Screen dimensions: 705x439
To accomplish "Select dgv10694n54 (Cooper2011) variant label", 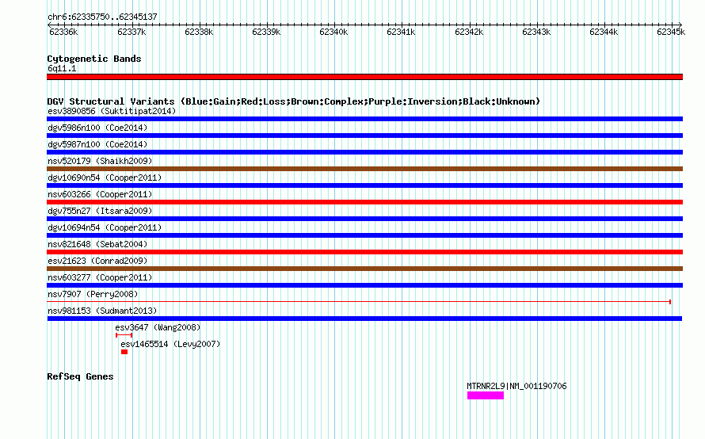I will coord(105,227).
